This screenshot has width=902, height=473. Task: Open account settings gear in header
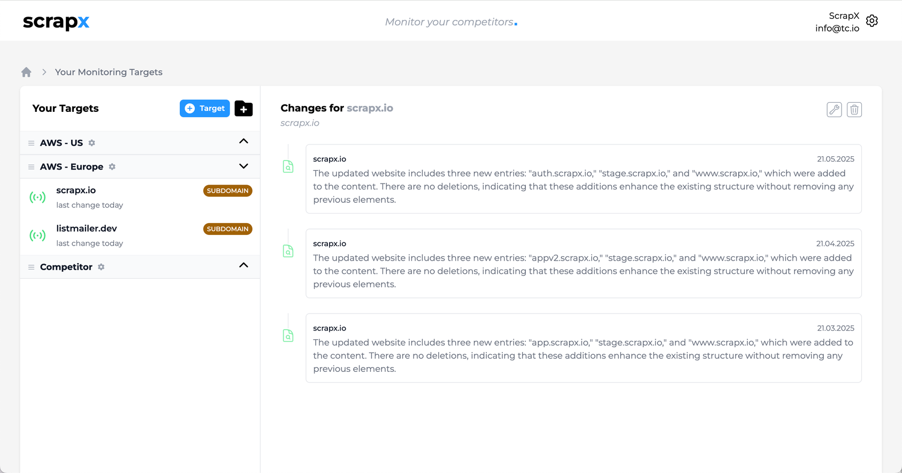(x=872, y=21)
